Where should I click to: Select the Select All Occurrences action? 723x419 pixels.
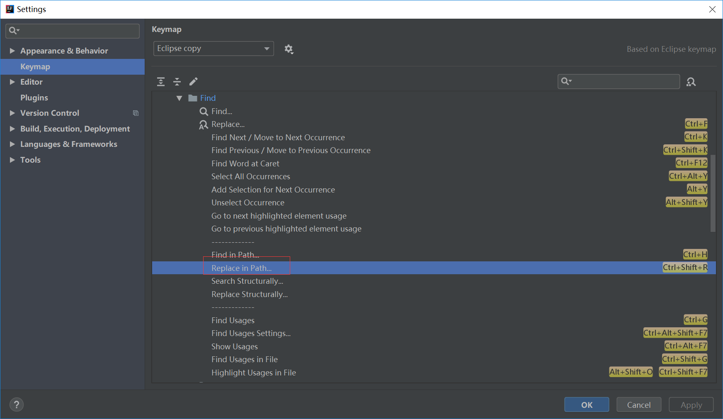coord(434,177)
